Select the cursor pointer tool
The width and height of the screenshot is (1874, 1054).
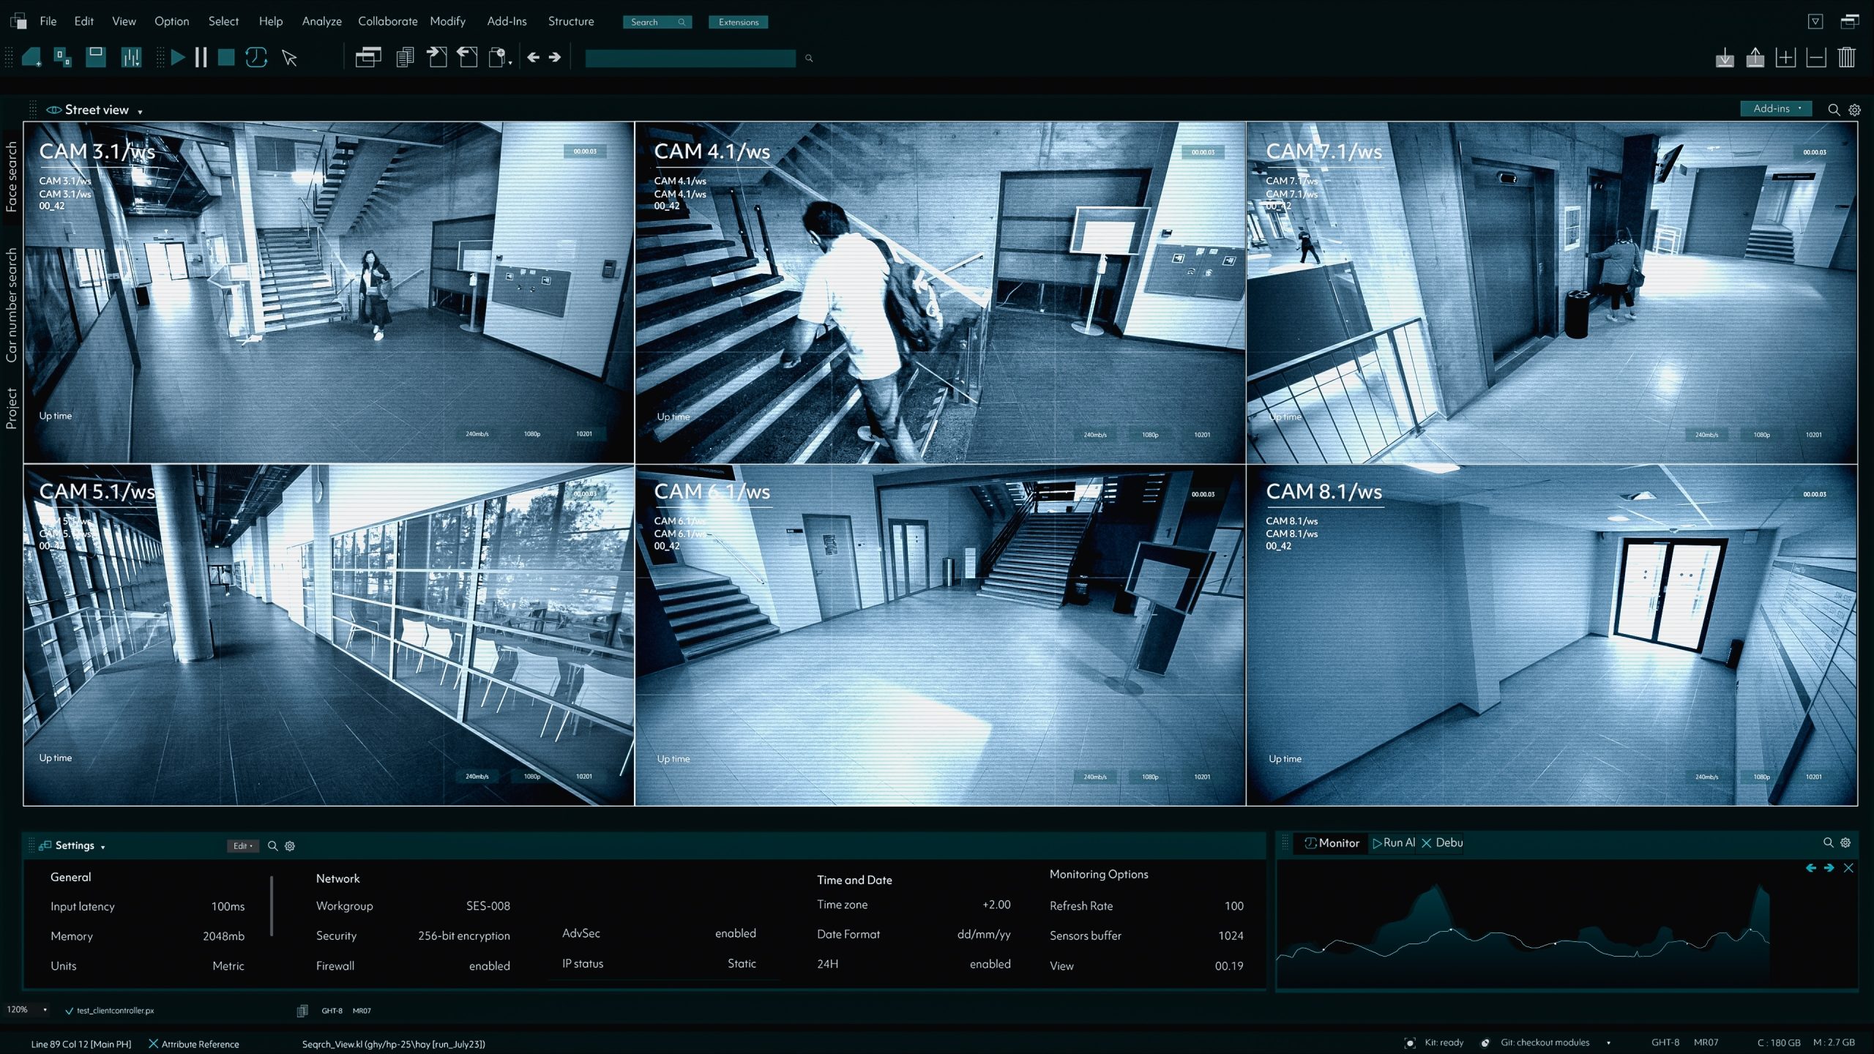tap(290, 58)
